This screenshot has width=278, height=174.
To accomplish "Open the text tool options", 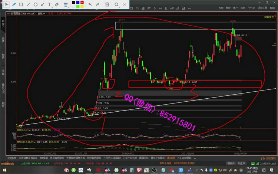I will coord(50,4).
